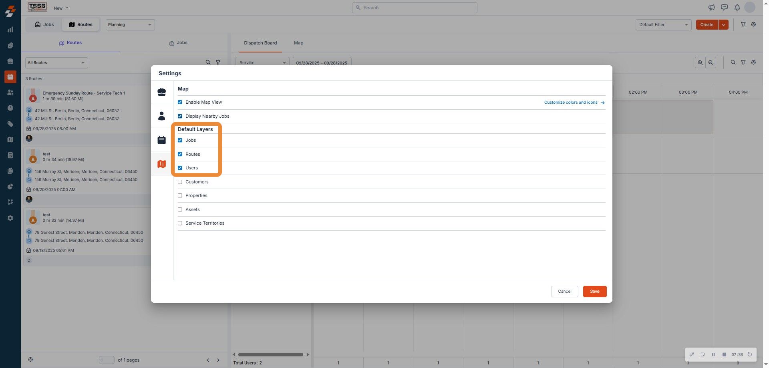Open routes panel gear at bottom left
769x368 pixels.
pos(30,360)
